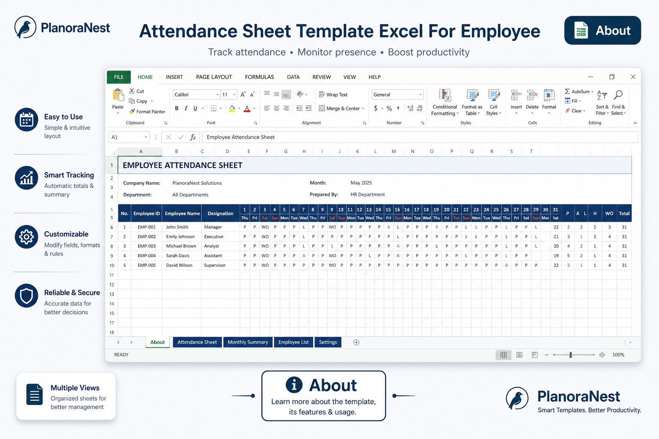Switch to the INSERT ribbon tab
The width and height of the screenshot is (659, 439).
tap(174, 77)
